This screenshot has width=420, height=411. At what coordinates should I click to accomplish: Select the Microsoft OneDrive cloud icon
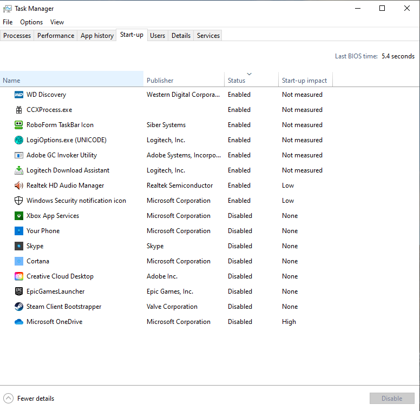19,322
